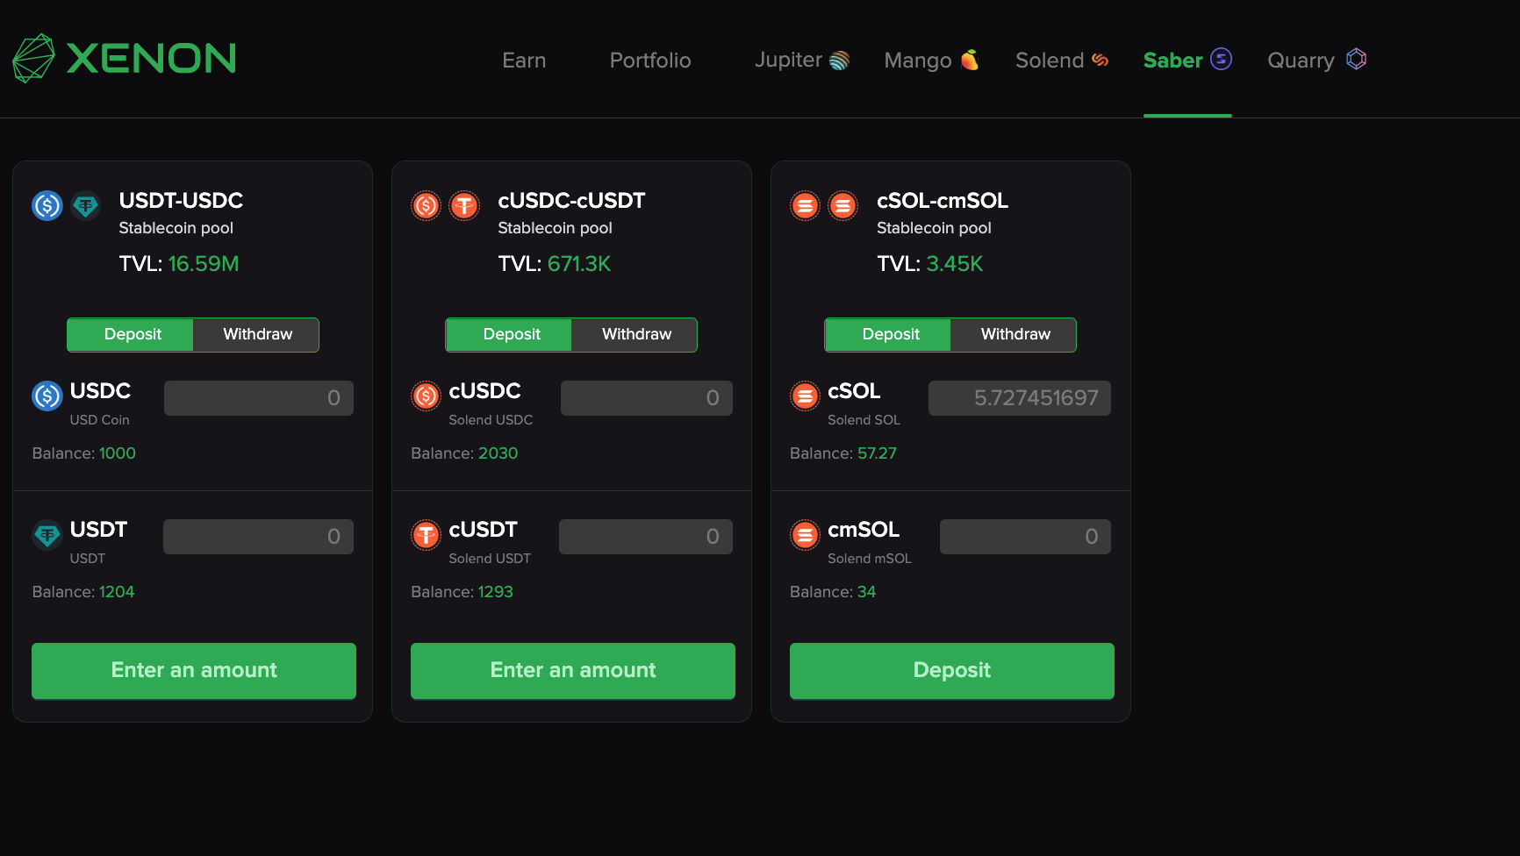Click USDC balance value 1000
Image resolution: width=1520 pixels, height=856 pixels.
tap(118, 453)
